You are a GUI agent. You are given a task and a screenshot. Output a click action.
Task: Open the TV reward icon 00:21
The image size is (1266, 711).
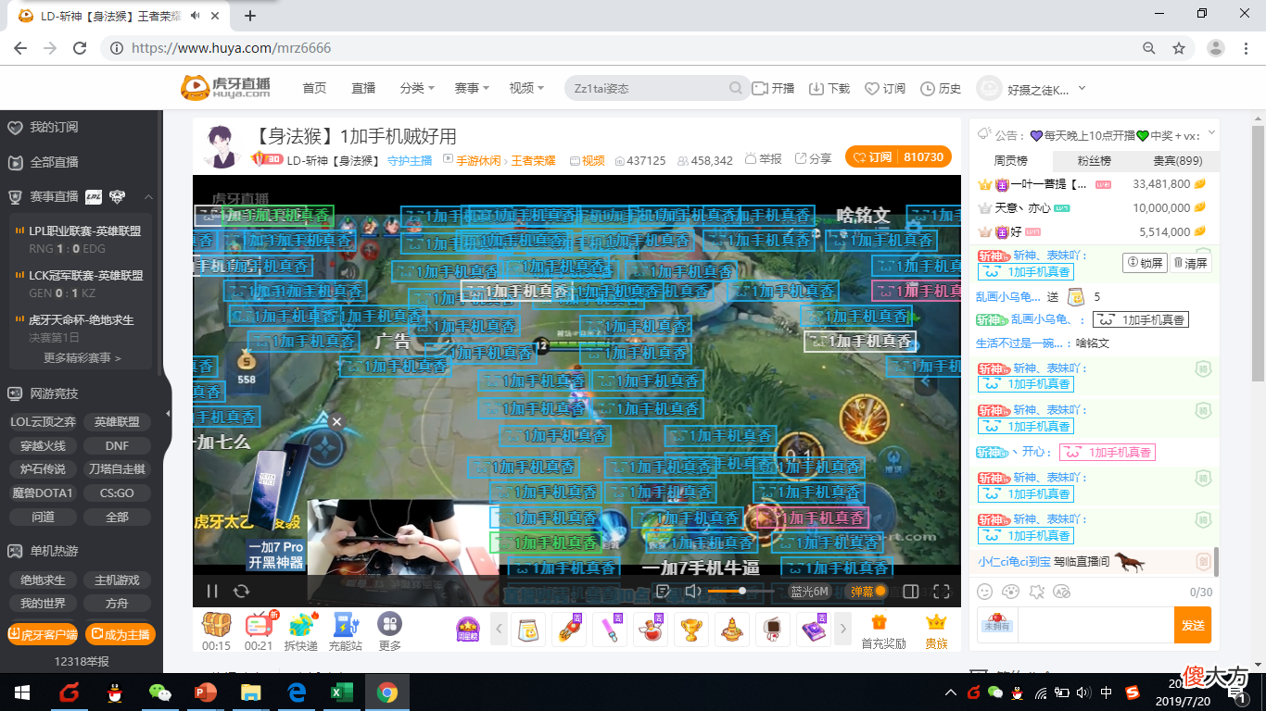tap(260, 626)
